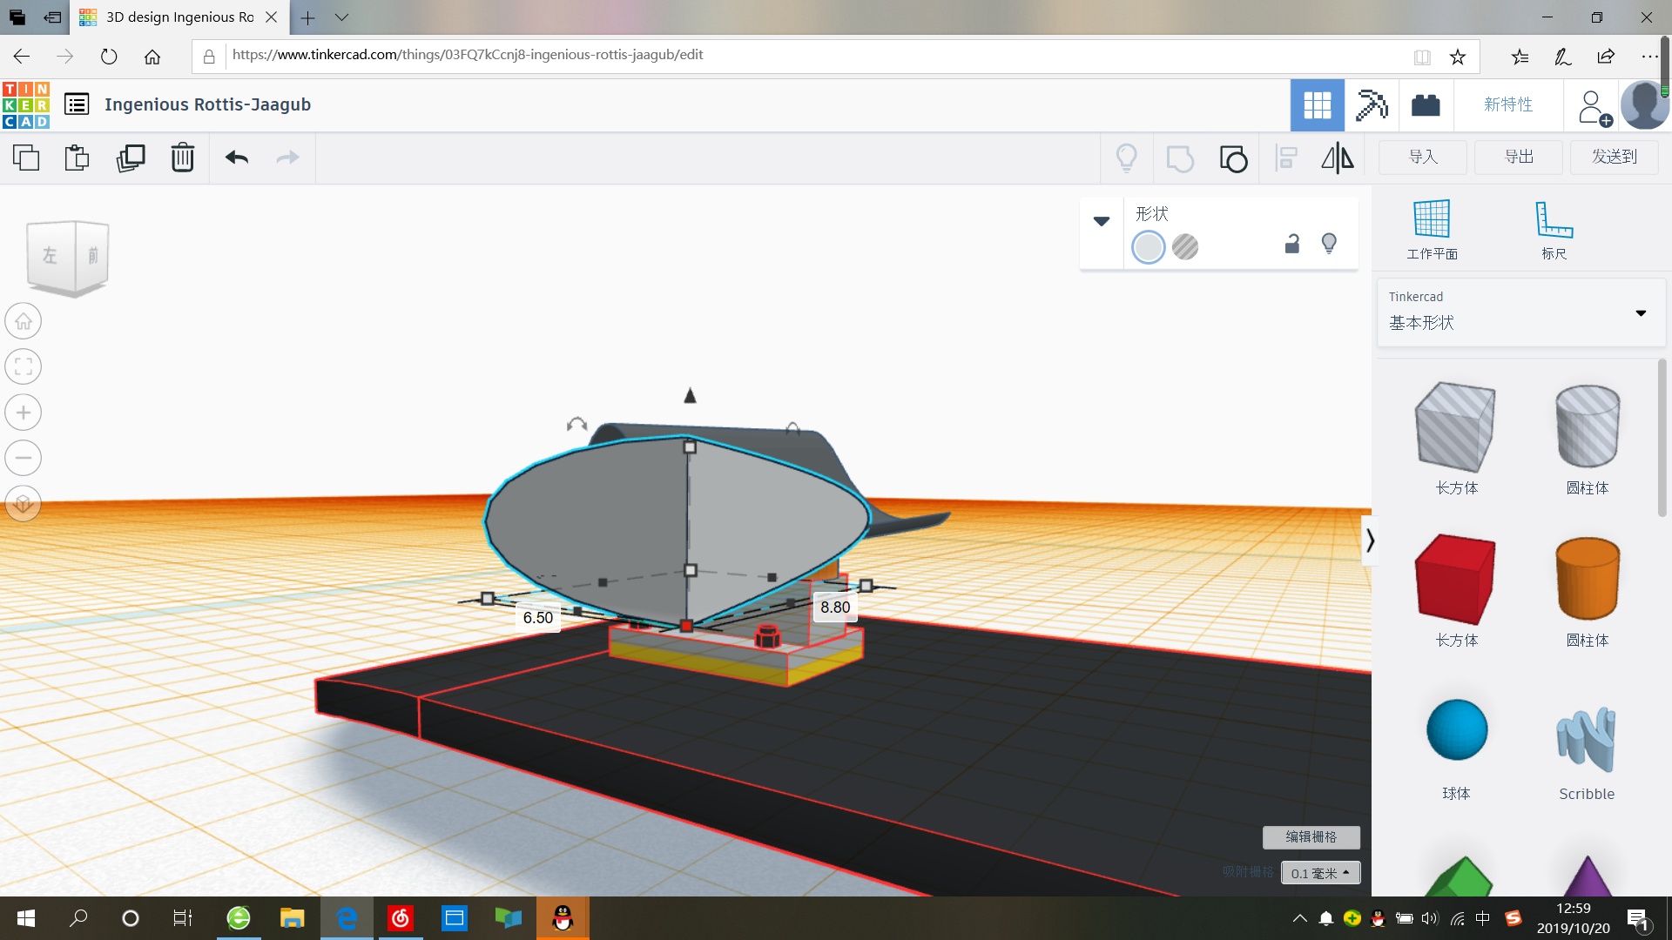Image resolution: width=1672 pixels, height=940 pixels.
Task: Click the 6.50 dimension value
Action: pos(538,618)
